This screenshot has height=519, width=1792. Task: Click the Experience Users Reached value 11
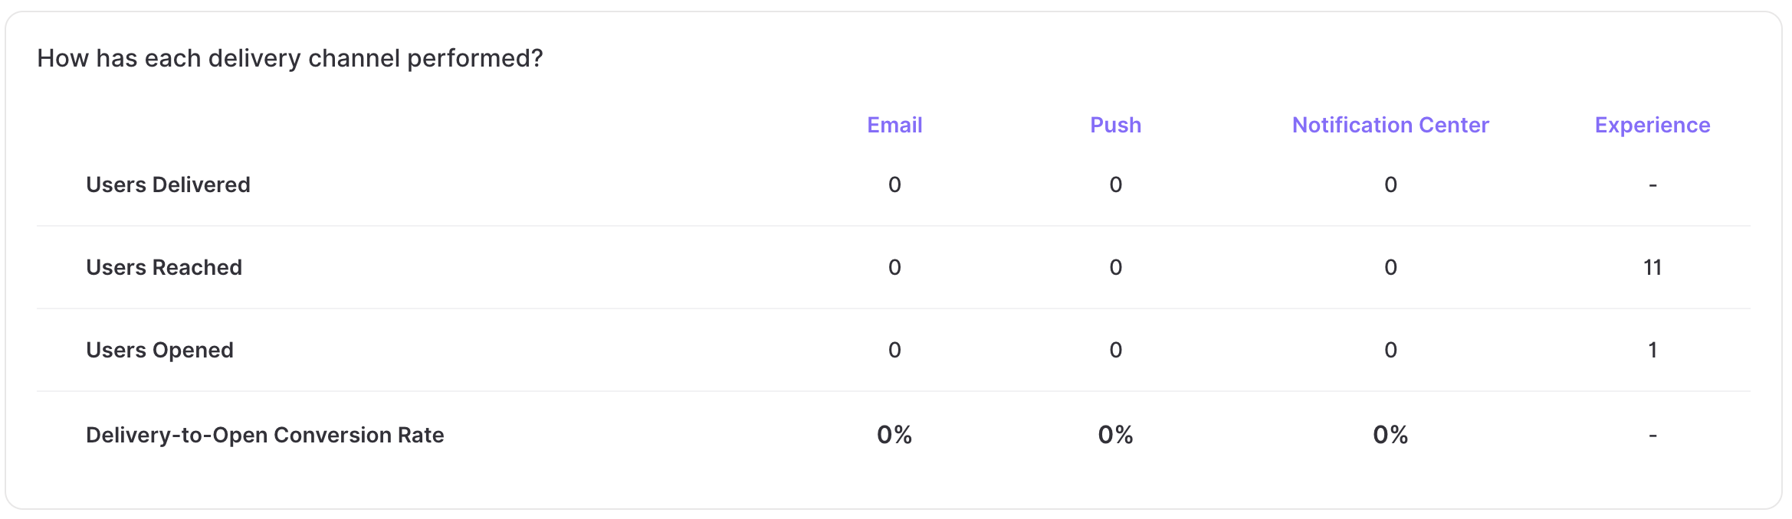[x=1653, y=267]
